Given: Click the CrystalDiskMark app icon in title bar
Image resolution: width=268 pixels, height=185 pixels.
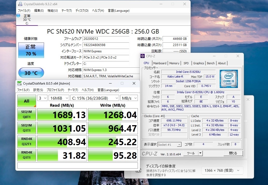Looking at the screenshot, I should tap(19, 84).
